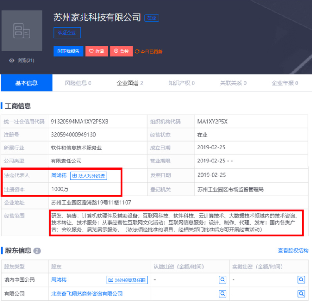Click the 监控 monitor button
The height and width of the screenshot is (304, 312).
pos(121,51)
